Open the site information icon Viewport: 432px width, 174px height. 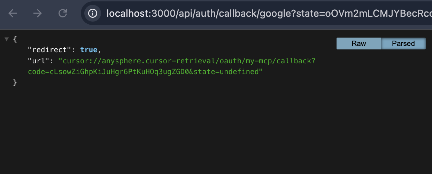pyautogui.click(x=92, y=14)
